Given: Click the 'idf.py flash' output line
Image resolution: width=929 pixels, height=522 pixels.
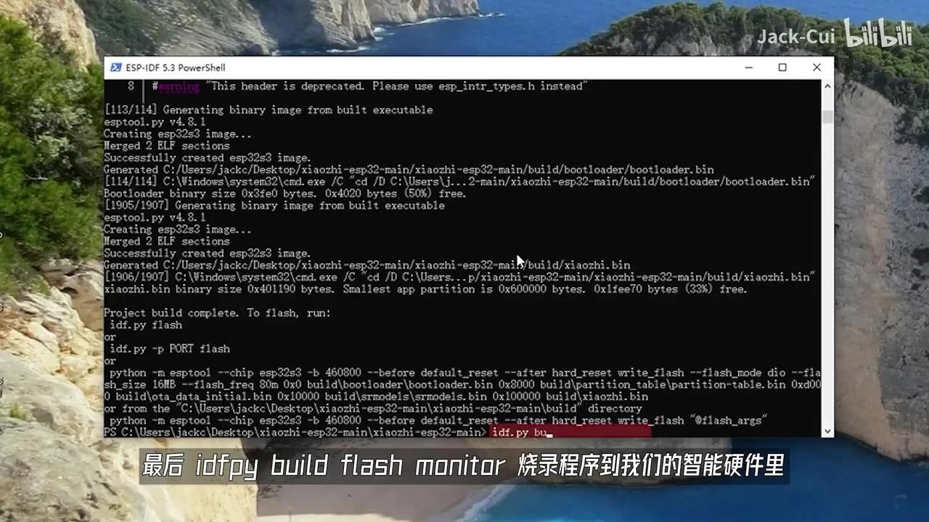Looking at the screenshot, I should pyautogui.click(x=146, y=325).
